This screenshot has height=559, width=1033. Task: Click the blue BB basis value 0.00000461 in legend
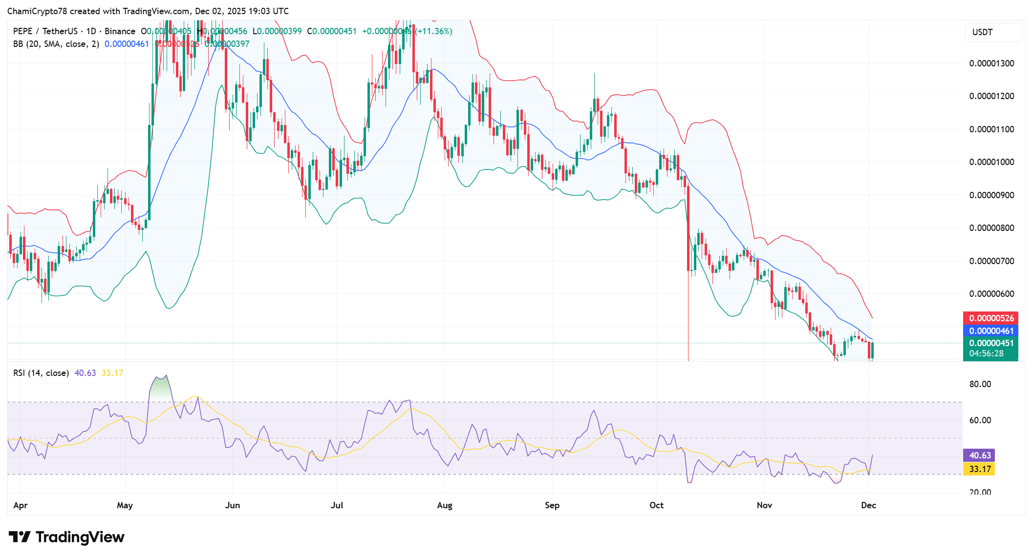[x=127, y=44]
